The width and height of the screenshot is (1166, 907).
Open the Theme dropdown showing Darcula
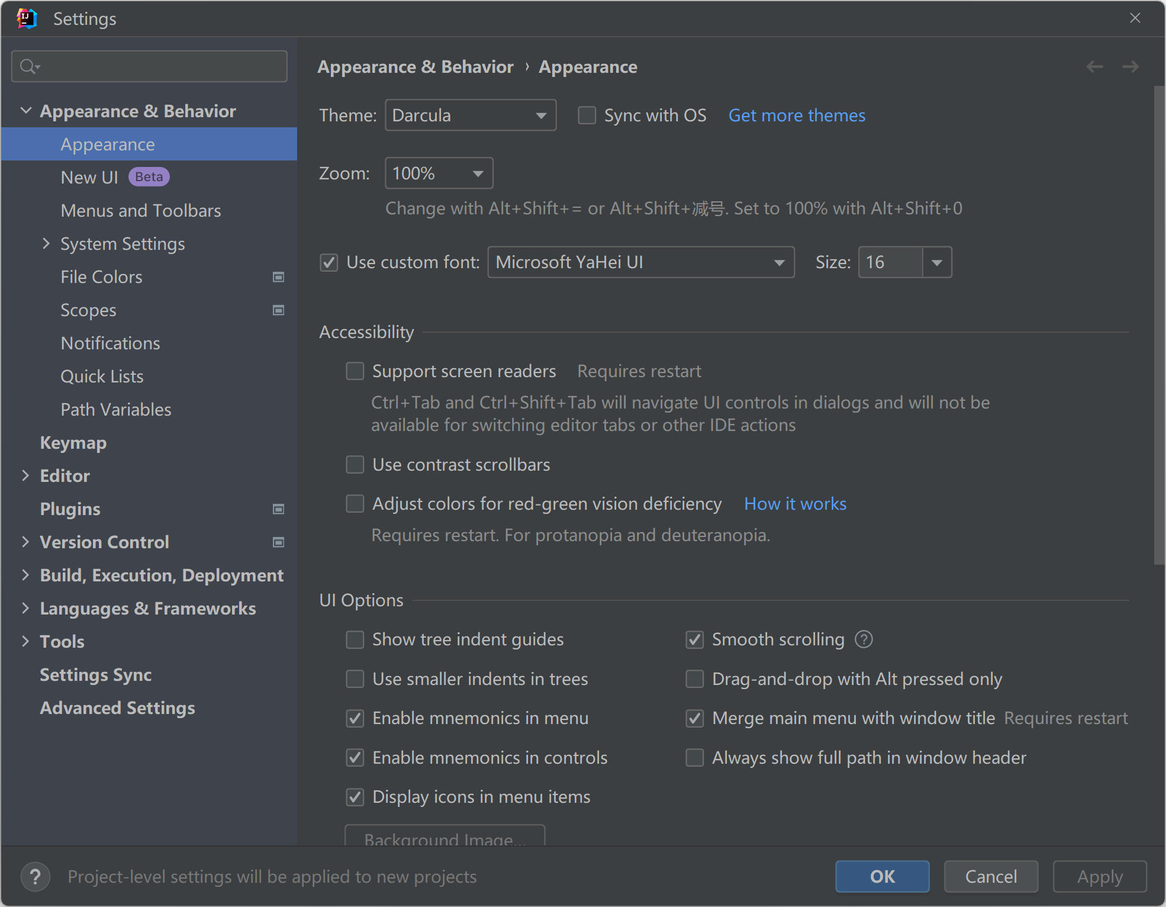click(x=471, y=115)
